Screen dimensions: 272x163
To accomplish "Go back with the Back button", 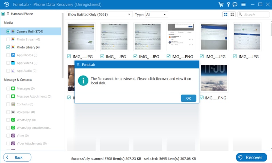I will pos(17,157).
